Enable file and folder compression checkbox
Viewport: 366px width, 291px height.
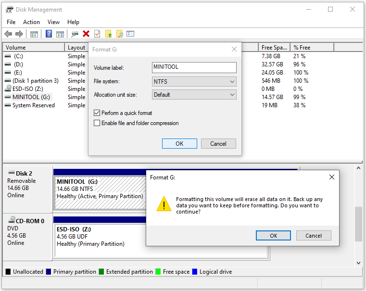pyautogui.click(x=97, y=123)
